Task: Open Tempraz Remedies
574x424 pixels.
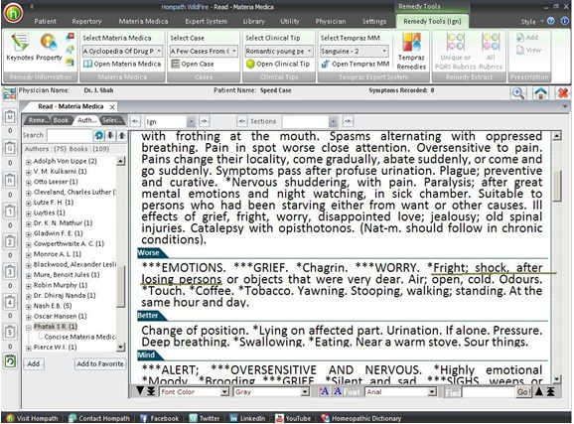Action: (411, 52)
